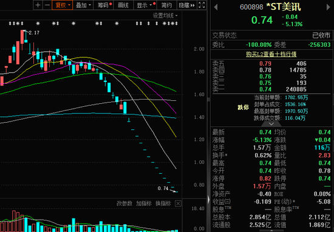The height and width of the screenshot is (232, 334).
Task: Close the volume indicator panel
Action: pyautogui.click(x=178, y=203)
